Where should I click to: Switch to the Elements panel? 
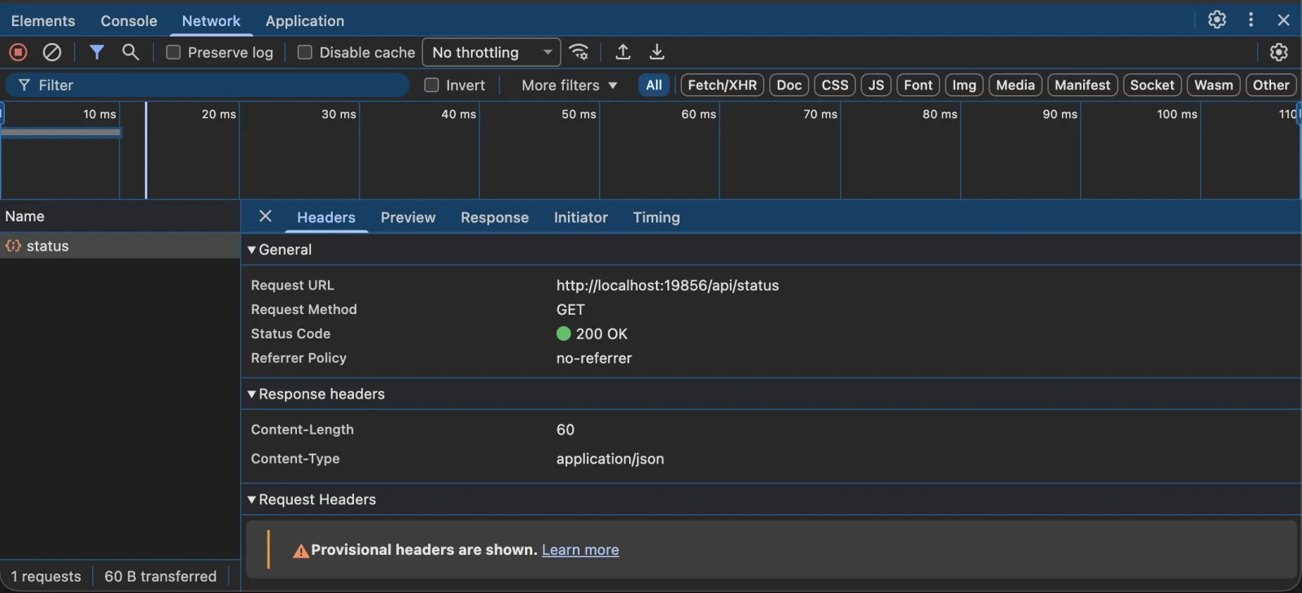(43, 20)
